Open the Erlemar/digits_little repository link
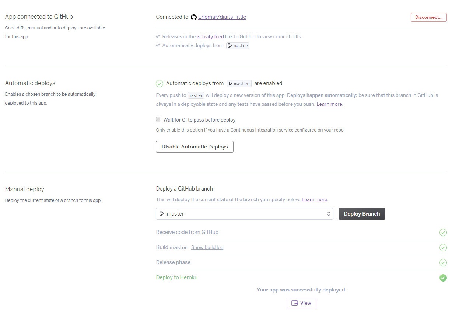The height and width of the screenshot is (318, 452). coord(222,17)
